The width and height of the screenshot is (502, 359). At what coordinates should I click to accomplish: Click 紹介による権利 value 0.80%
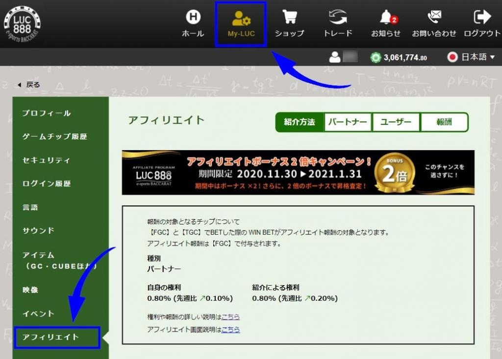pos(264,298)
